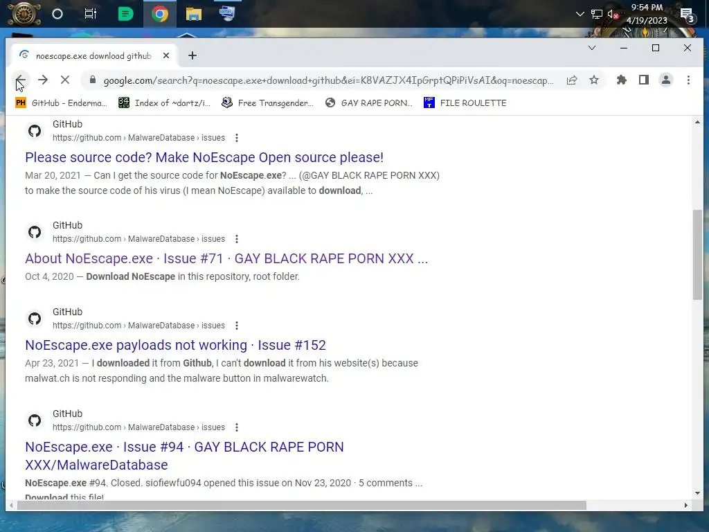709x532 pixels.
Task: Open 'NoEscape.exe payloads not working · Issue #152' result
Action: (x=175, y=345)
